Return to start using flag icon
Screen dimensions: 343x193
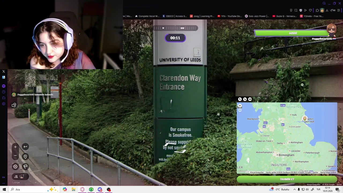(25, 166)
